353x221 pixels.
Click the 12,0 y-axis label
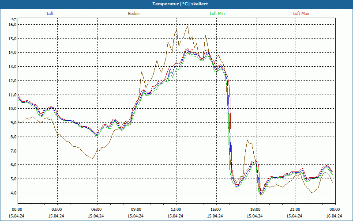[13, 81]
